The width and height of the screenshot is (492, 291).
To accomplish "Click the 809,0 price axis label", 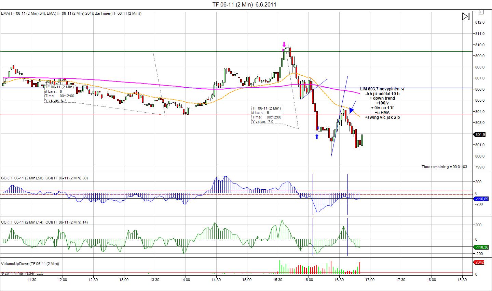I will tap(480, 56).
